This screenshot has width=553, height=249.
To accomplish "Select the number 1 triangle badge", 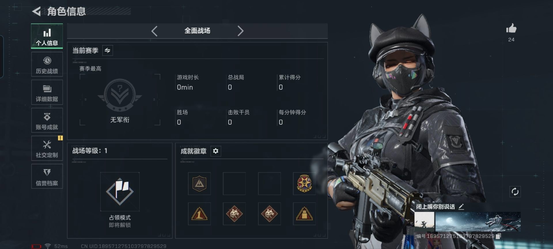I will tap(199, 214).
